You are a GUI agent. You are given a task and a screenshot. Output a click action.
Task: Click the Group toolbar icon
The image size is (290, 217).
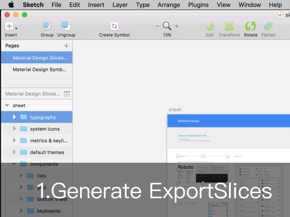pos(47,26)
